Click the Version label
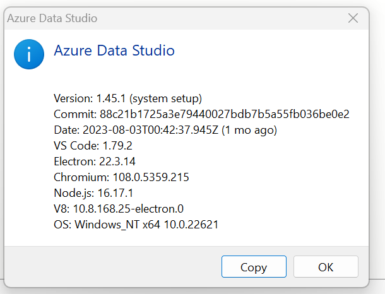 coord(73,98)
